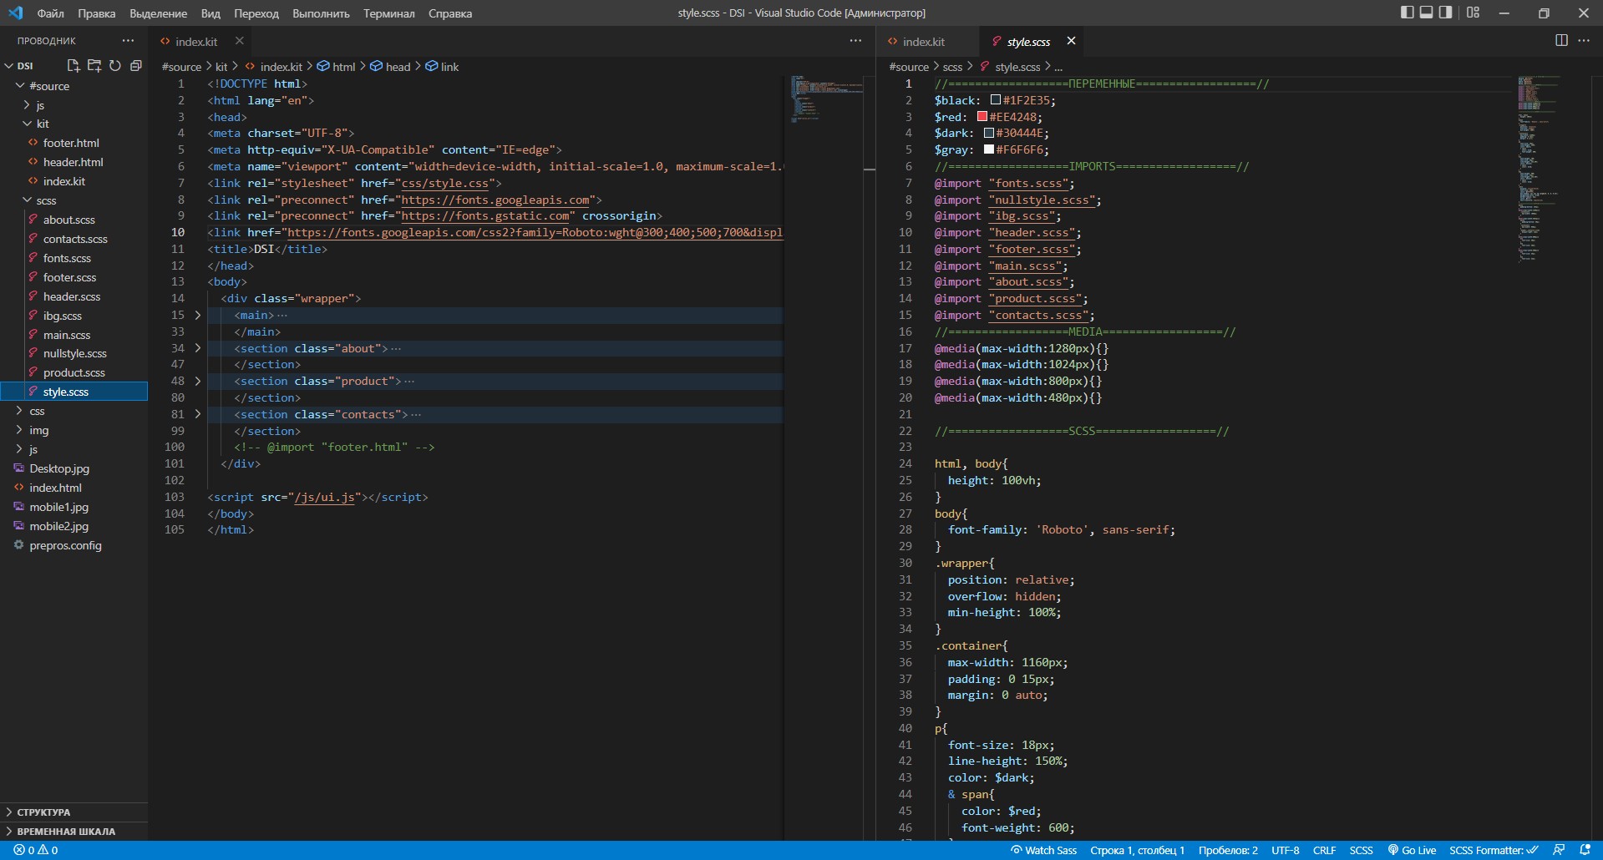
Task: Click the $dark color swatch
Action: (x=988, y=133)
